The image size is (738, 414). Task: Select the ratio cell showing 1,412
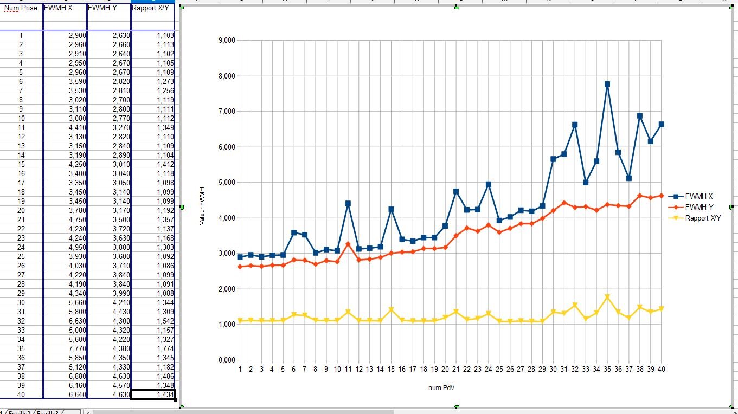click(153, 164)
